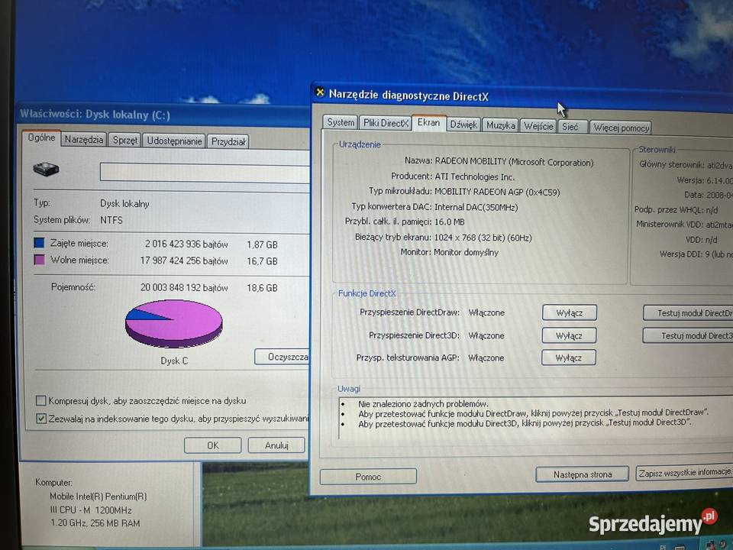Screen dimensions: 733x550
Task: Switch to the System tab in DirectX tool
Action: tap(341, 122)
